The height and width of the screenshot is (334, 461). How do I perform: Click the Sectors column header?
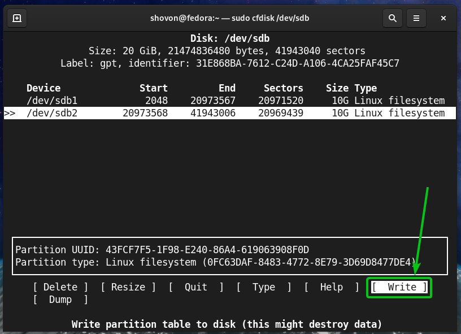pyautogui.click(x=283, y=88)
